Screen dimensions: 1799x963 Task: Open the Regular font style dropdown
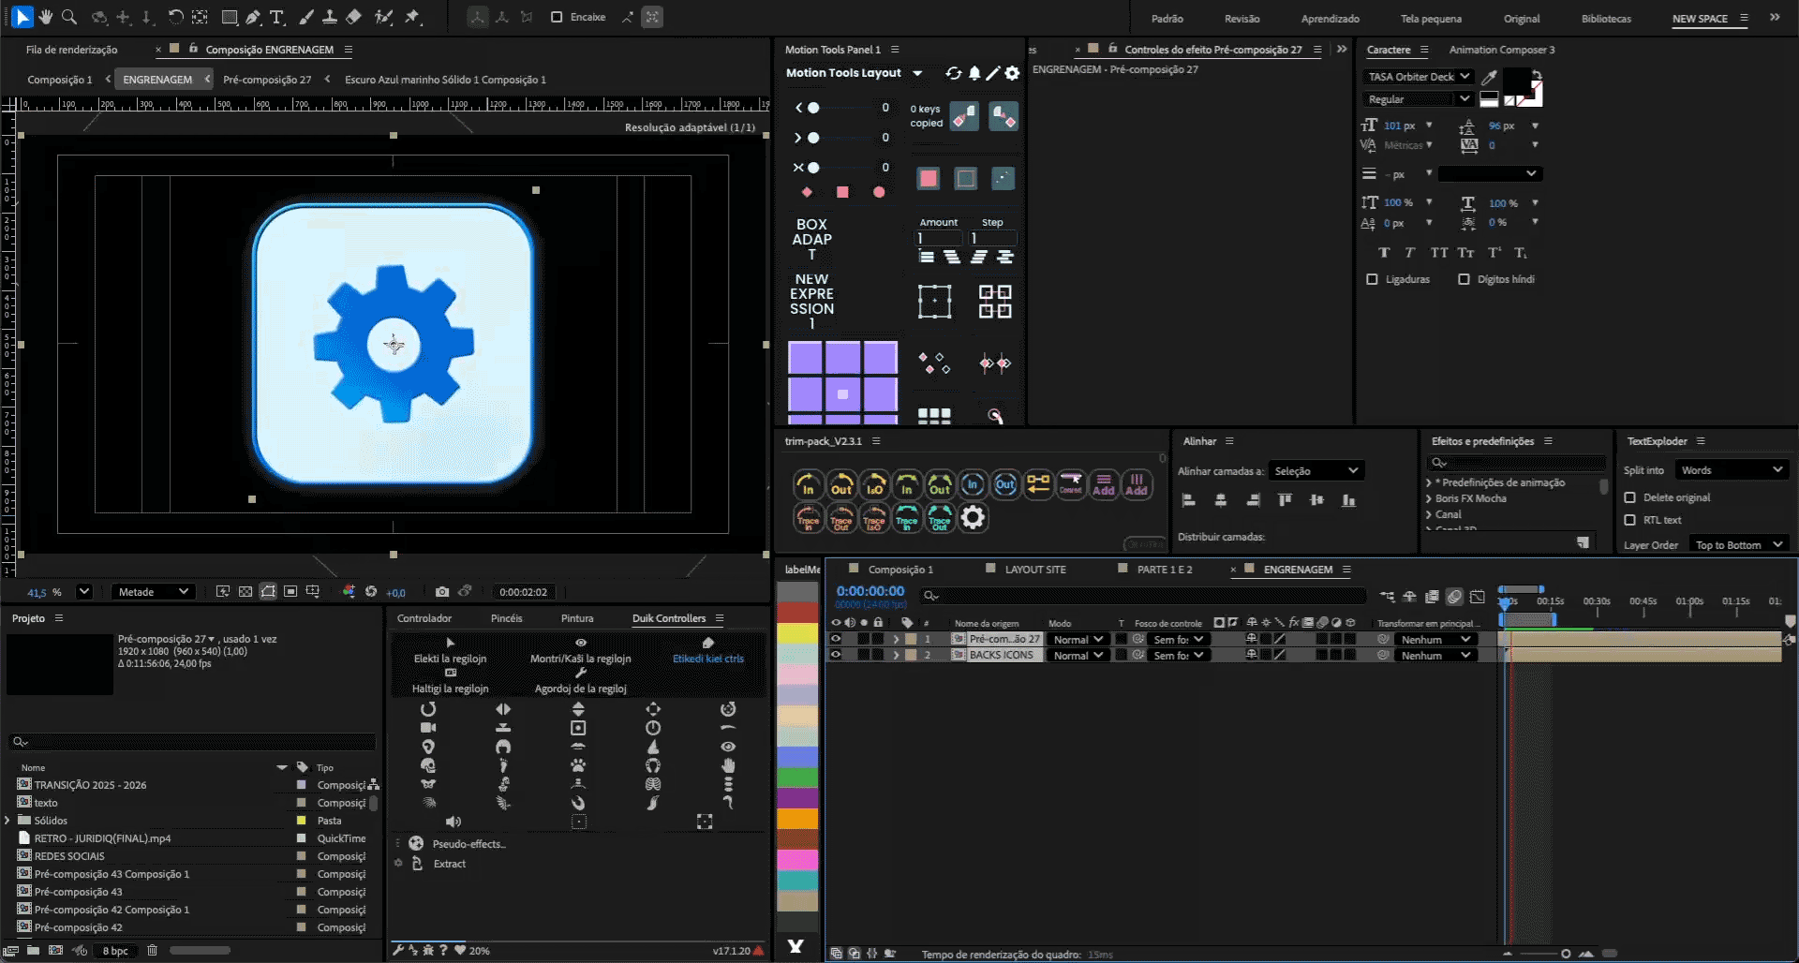tap(1418, 99)
